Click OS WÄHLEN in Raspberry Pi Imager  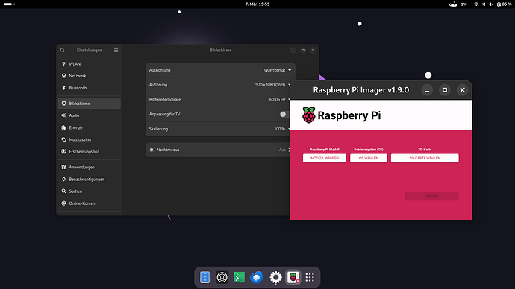369,158
